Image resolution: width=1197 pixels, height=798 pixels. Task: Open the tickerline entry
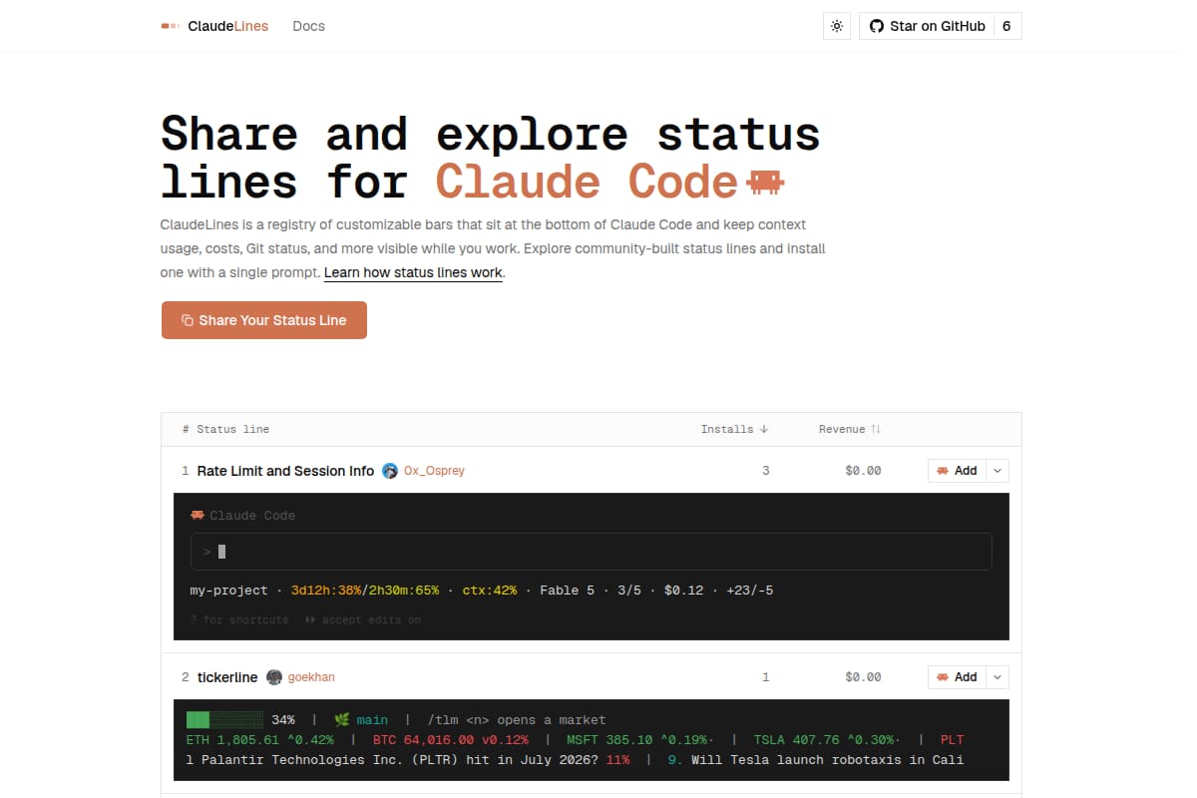[226, 677]
